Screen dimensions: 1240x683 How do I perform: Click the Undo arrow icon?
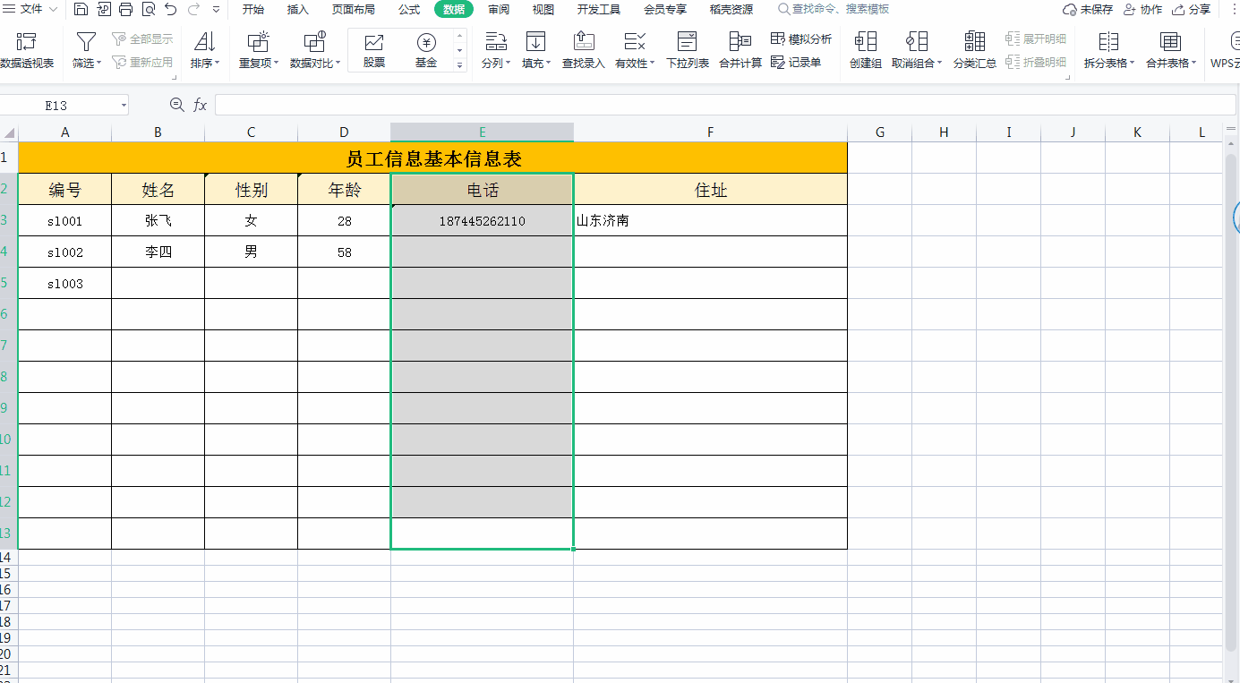click(171, 10)
